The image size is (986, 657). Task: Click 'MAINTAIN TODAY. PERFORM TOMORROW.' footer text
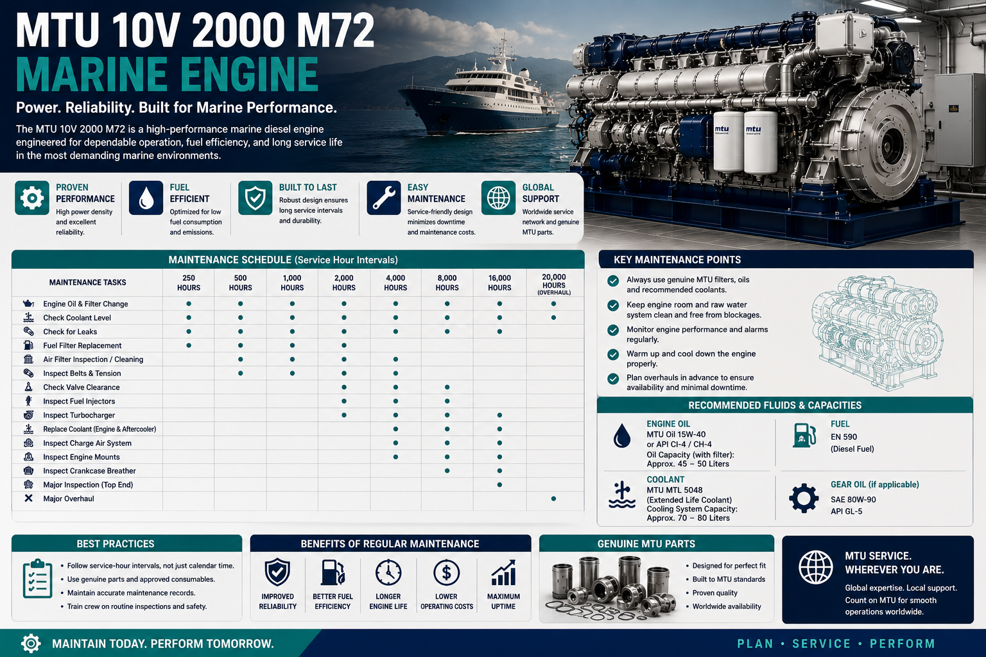coord(163,644)
